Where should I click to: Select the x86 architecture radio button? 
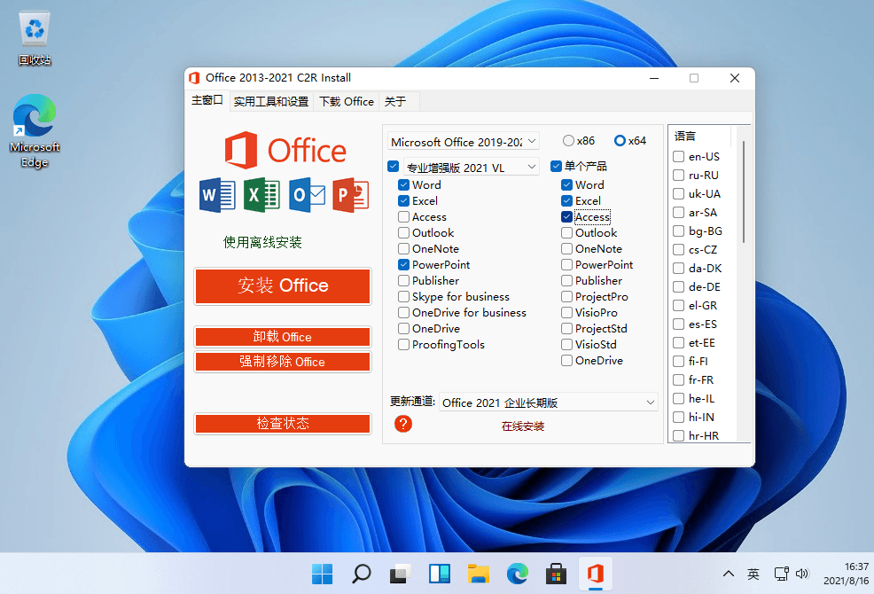coord(568,141)
